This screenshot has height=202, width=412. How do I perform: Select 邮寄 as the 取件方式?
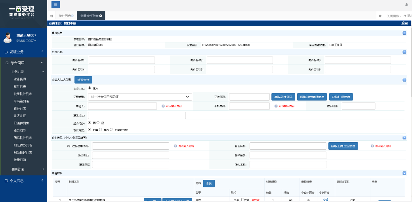[101, 130]
